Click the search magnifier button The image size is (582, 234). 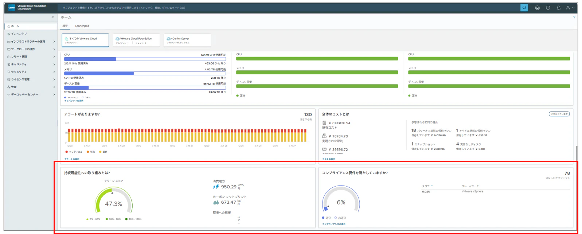(x=524, y=8)
